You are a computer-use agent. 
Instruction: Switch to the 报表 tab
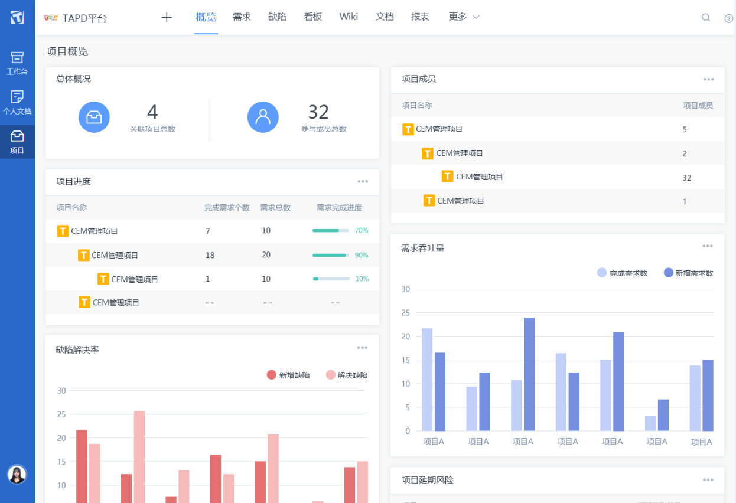click(x=420, y=17)
